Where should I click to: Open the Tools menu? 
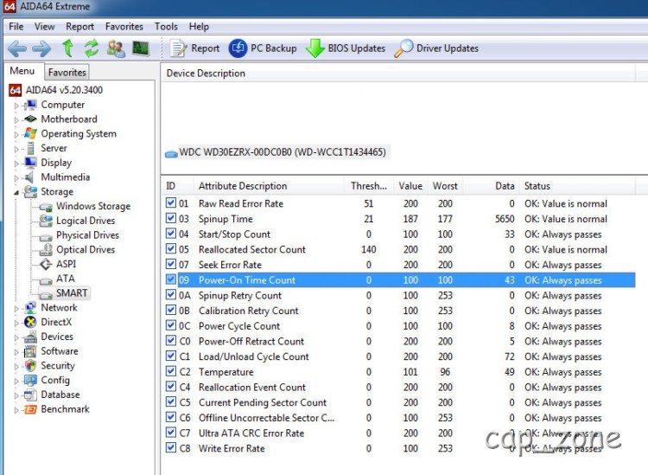[166, 27]
